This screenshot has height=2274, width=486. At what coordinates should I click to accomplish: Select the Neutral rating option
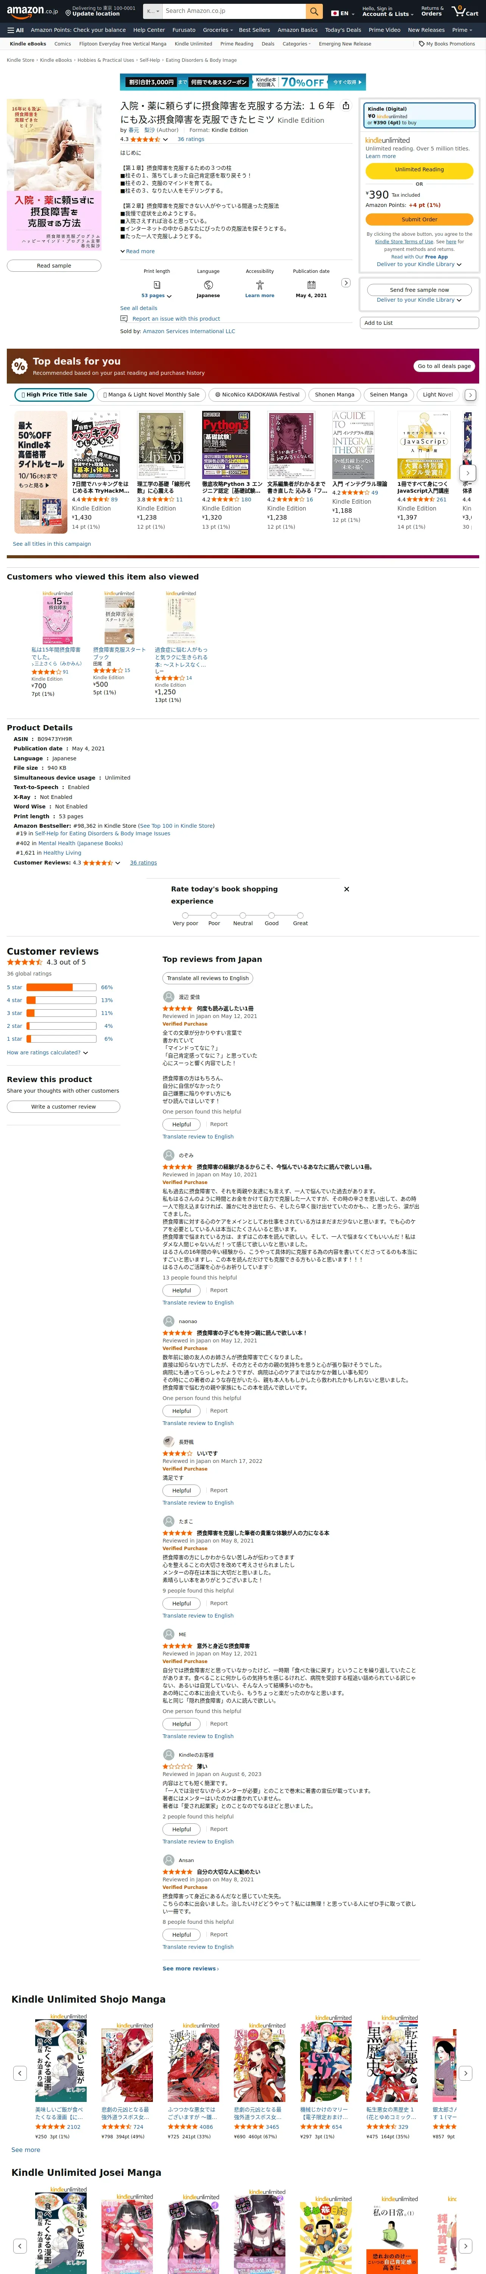click(x=243, y=915)
